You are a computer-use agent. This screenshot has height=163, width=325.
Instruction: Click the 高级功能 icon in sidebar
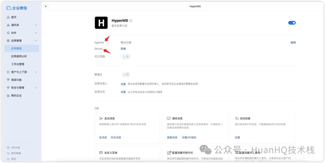point(8,80)
